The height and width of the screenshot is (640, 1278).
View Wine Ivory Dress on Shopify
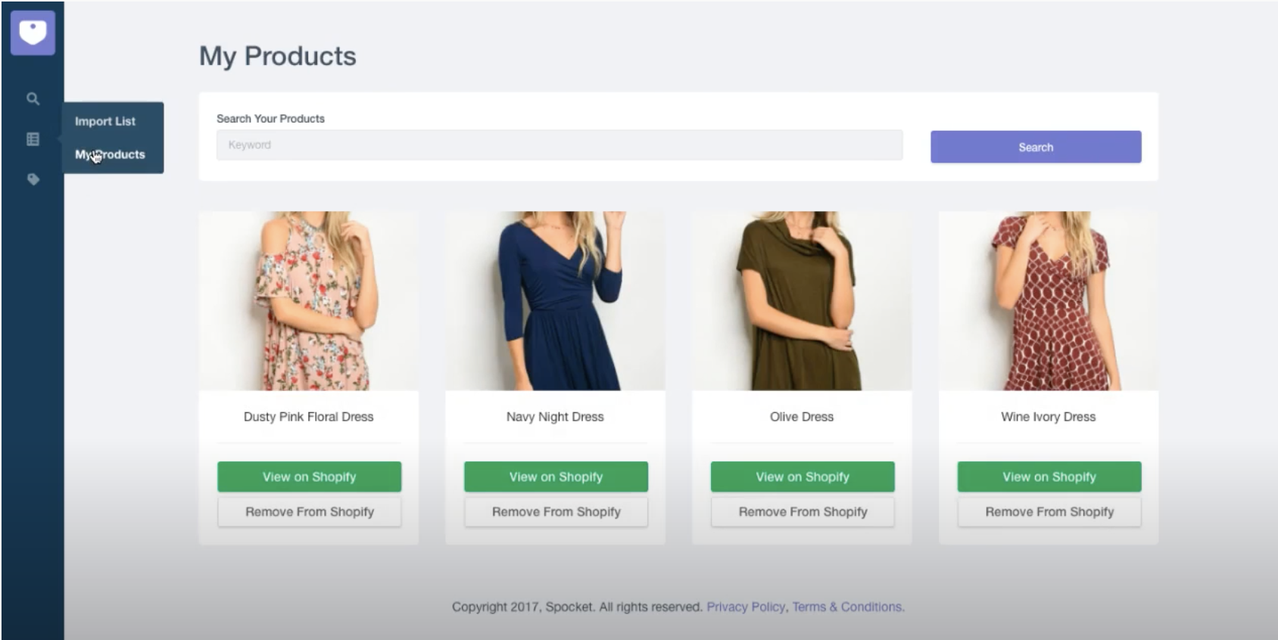click(1049, 477)
